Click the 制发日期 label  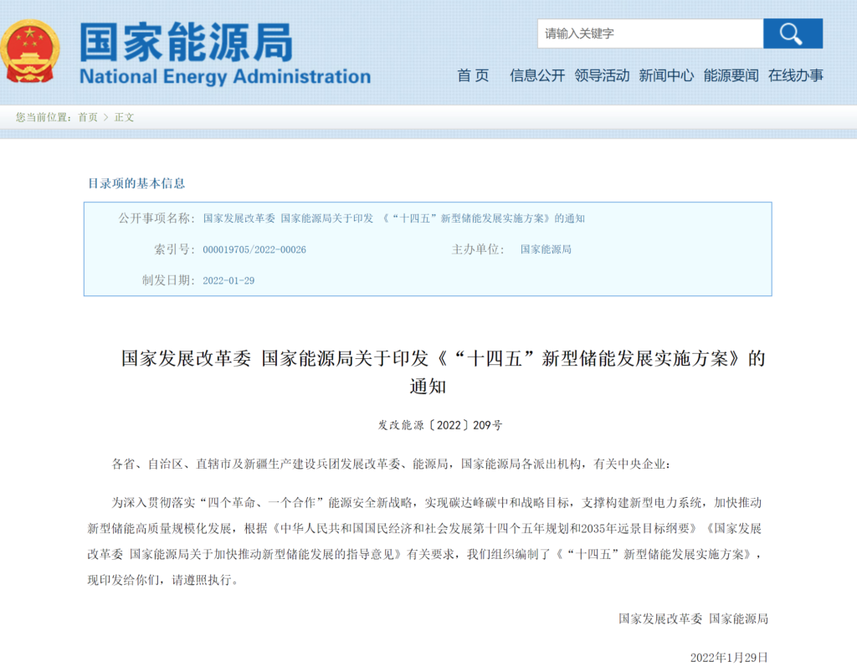169,280
